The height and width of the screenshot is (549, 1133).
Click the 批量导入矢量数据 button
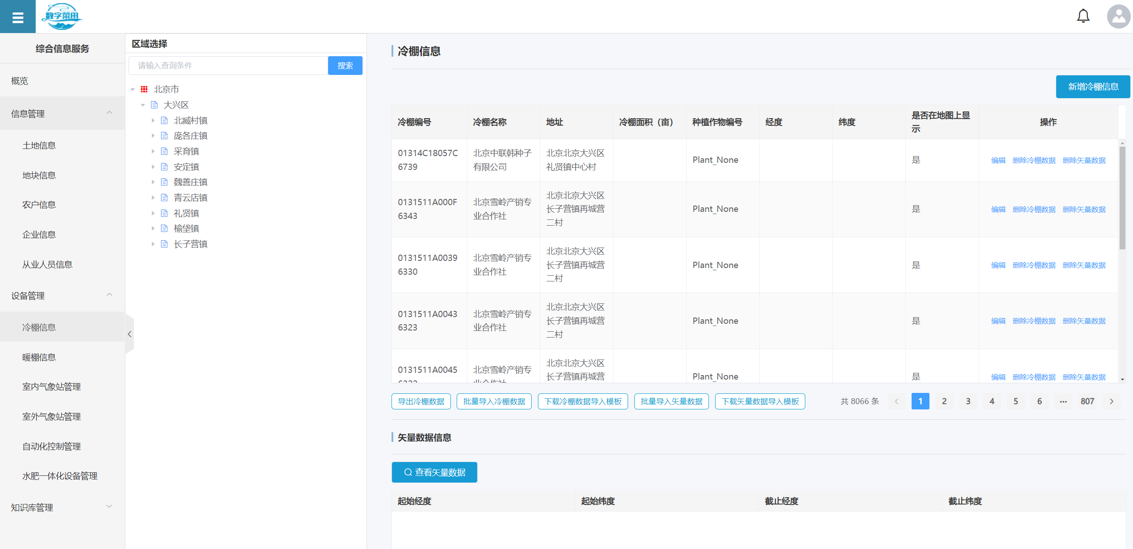pyautogui.click(x=671, y=401)
